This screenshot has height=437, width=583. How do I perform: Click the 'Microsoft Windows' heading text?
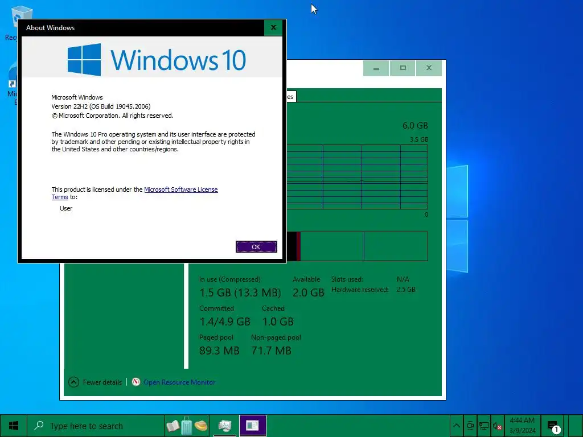click(77, 97)
